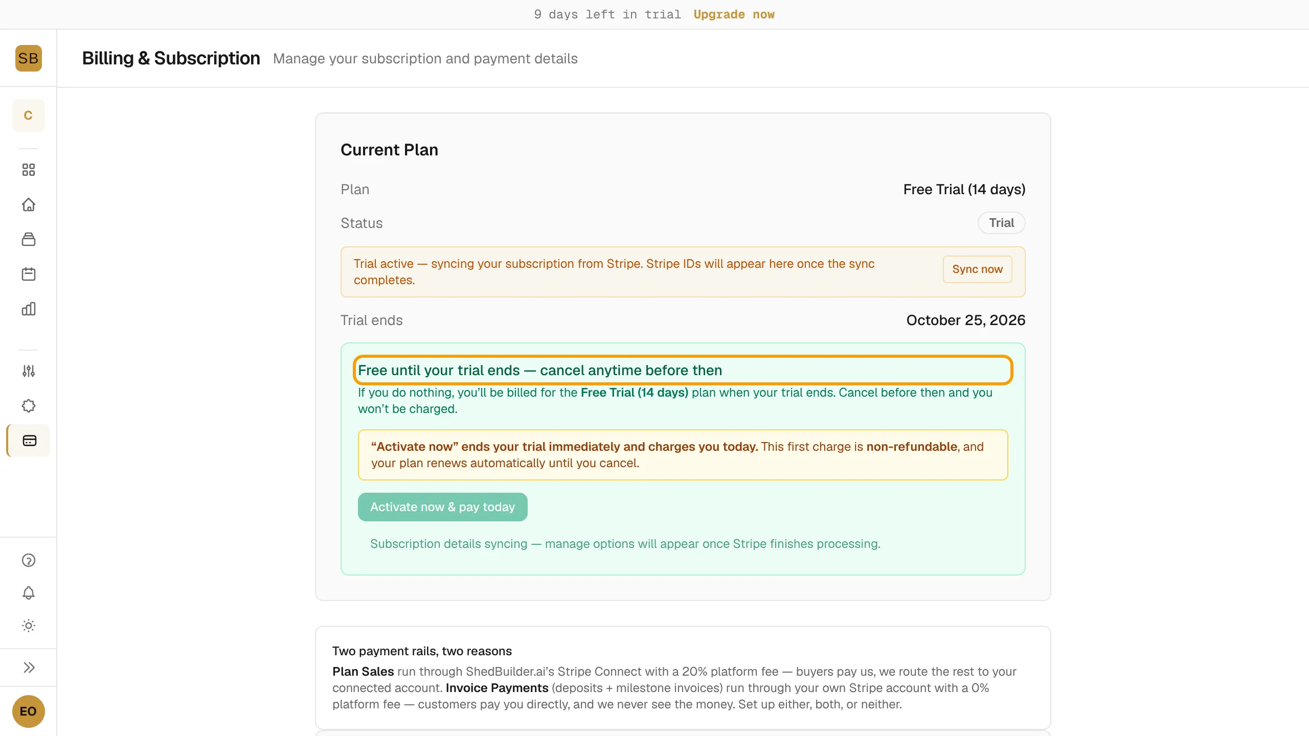This screenshot has height=736, width=1309.
Task: Click the 'Status' row label
Action: pyautogui.click(x=362, y=223)
